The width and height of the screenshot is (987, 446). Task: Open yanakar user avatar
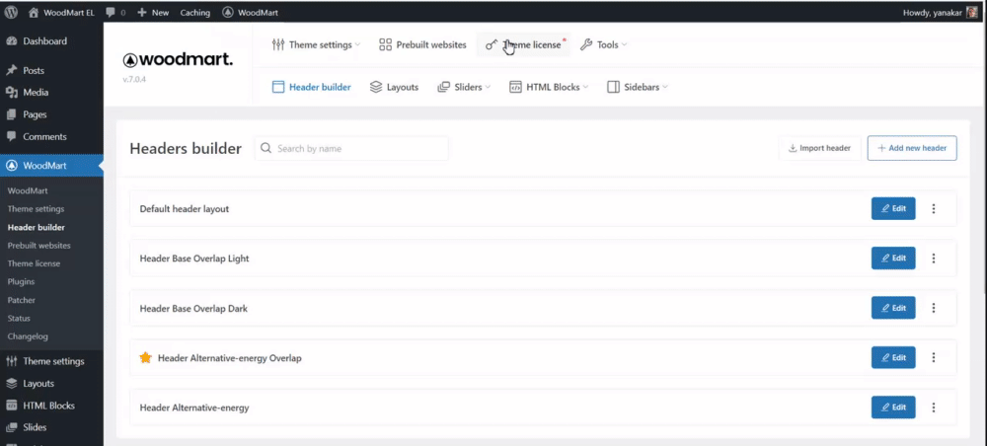point(972,12)
